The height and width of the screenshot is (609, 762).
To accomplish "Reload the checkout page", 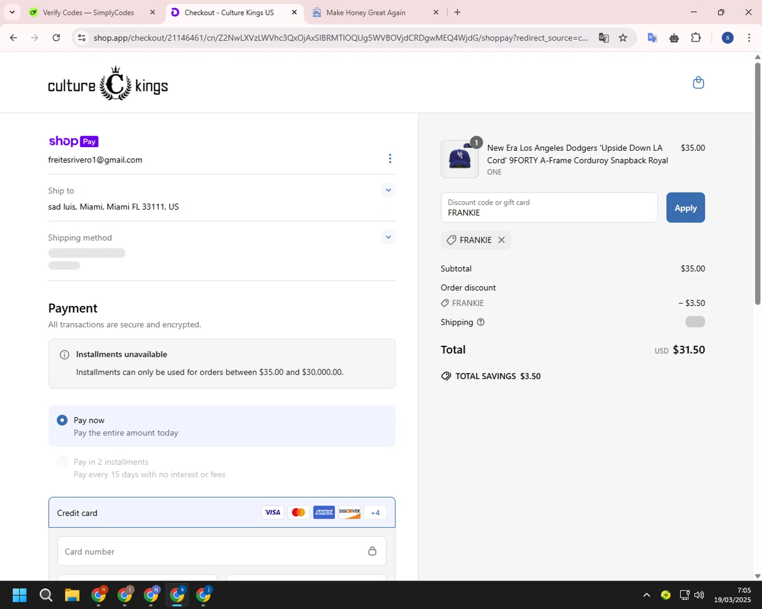I will coord(56,38).
